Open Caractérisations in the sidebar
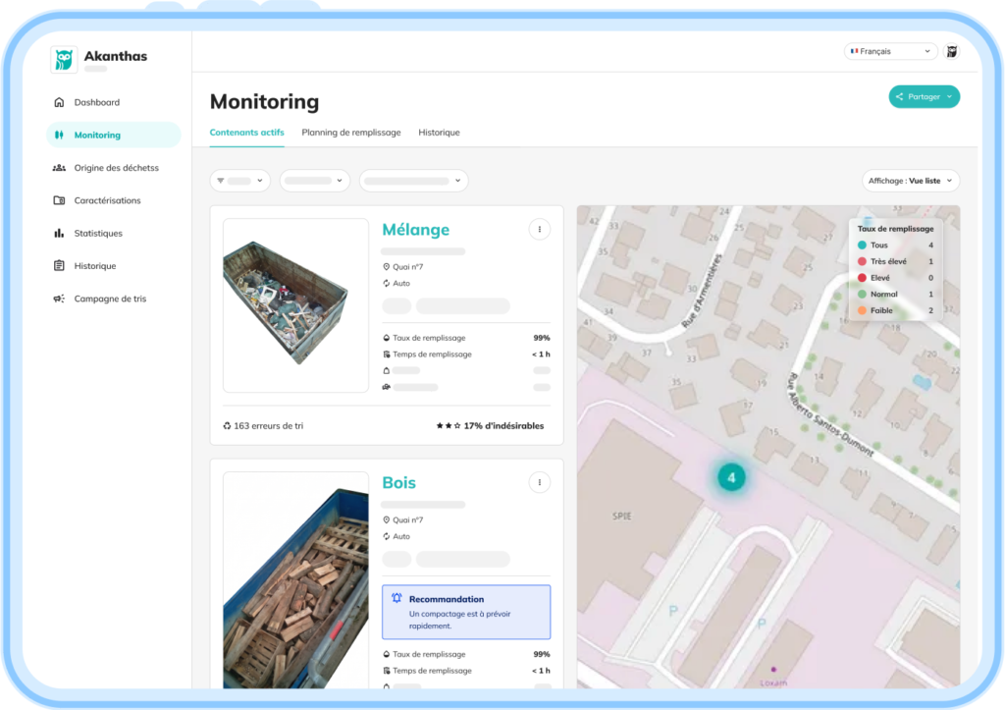The height and width of the screenshot is (710, 1005). point(107,200)
